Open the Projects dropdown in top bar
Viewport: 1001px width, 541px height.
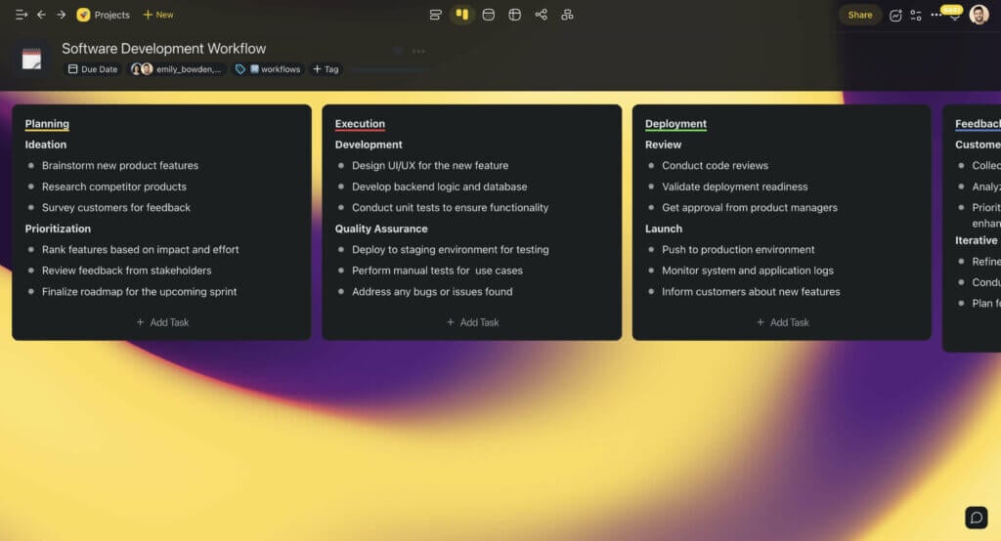[x=104, y=15]
